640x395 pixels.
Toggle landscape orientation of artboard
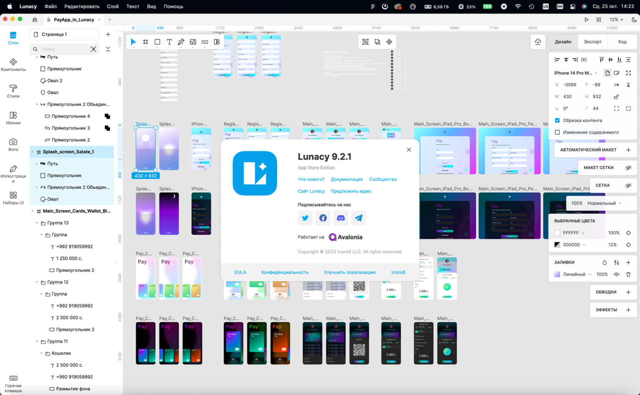[x=617, y=73]
